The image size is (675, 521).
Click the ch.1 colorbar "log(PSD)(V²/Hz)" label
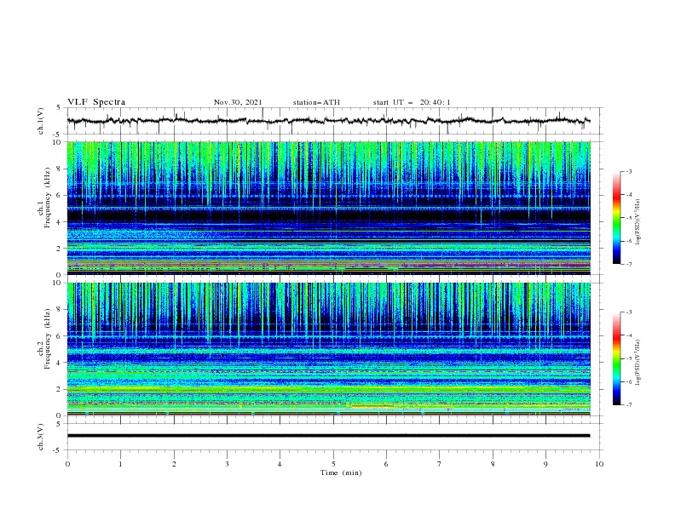click(x=637, y=222)
